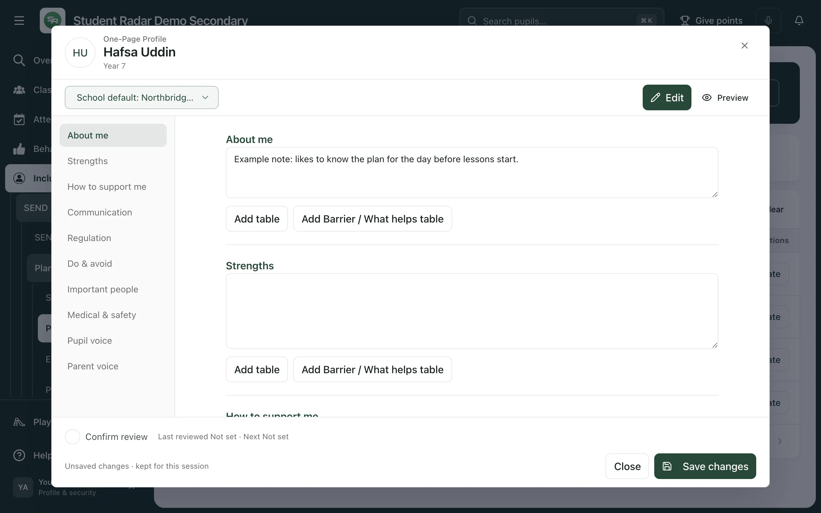Expand the chevron at right of background list
The width and height of the screenshot is (821, 513).
click(x=780, y=441)
